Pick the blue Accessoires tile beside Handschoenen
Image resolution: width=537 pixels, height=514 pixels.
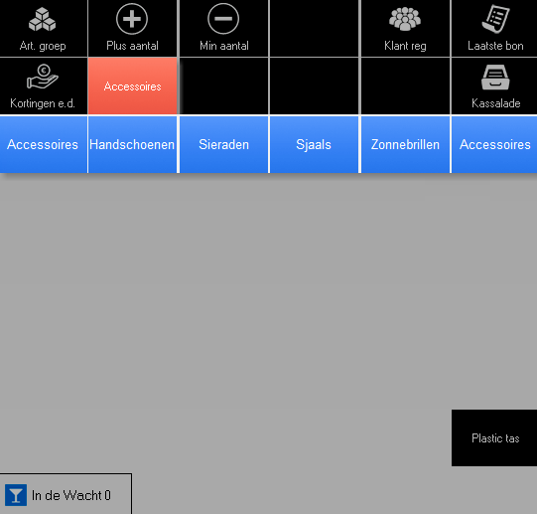click(x=43, y=144)
